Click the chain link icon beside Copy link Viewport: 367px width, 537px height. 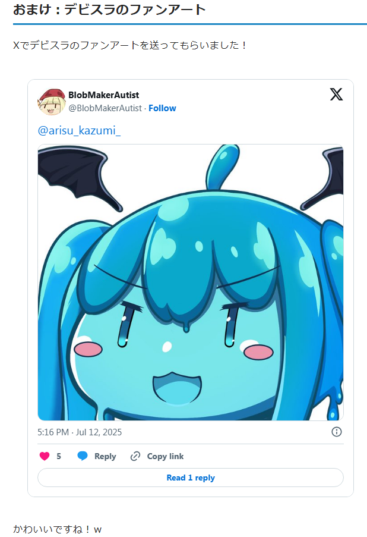click(x=135, y=456)
